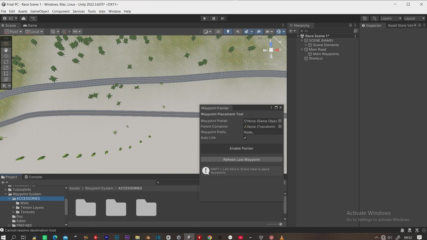Pick object for Parent Container field
The width and height of the screenshot is (427, 240).
[x=280, y=127]
